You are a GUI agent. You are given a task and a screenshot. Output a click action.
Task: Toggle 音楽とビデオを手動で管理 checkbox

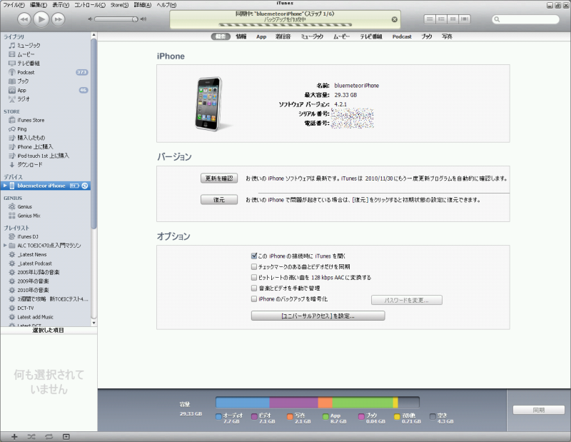(254, 288)
